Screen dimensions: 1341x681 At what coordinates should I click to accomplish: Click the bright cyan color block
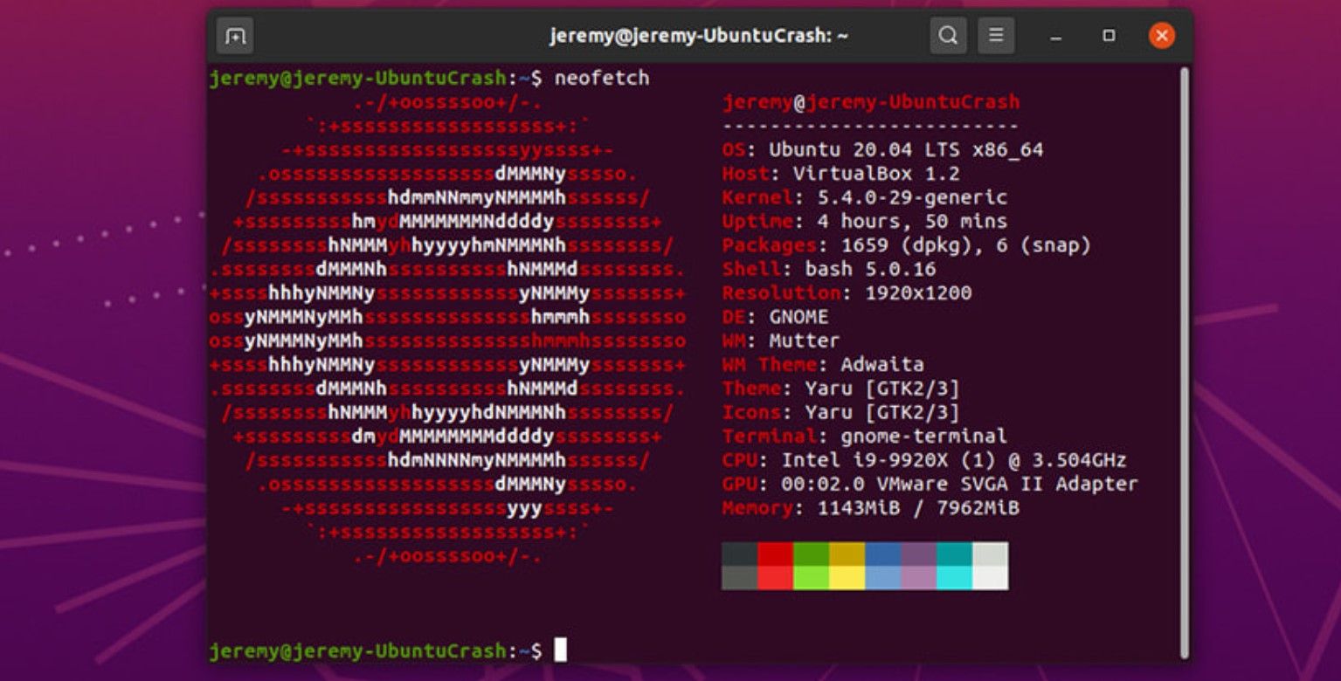tap(954, 577)
